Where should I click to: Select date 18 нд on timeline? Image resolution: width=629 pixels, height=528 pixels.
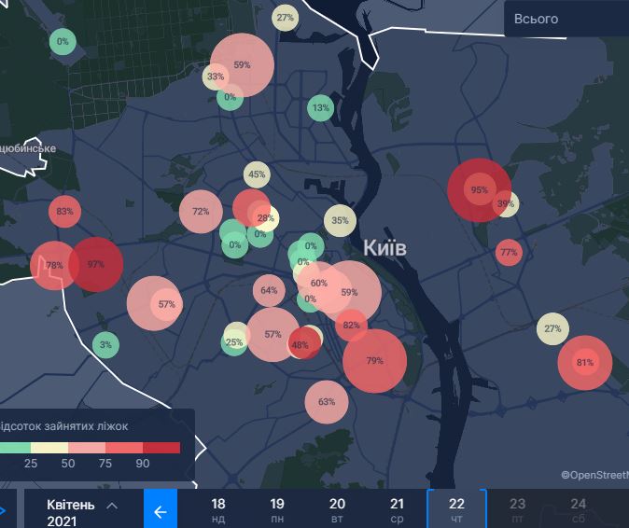pos(218,510)
